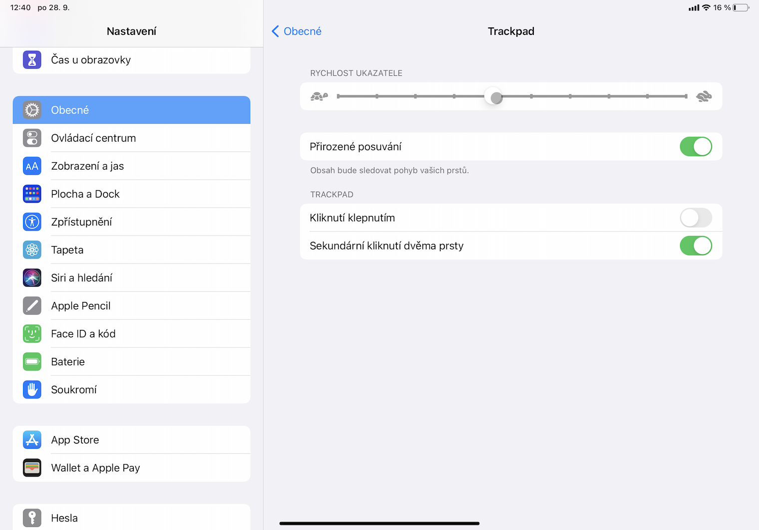The image size is (759, 530).
Task: Open the Face ID a kód icon
Action: pyautogui.click(x=32, y=334)
